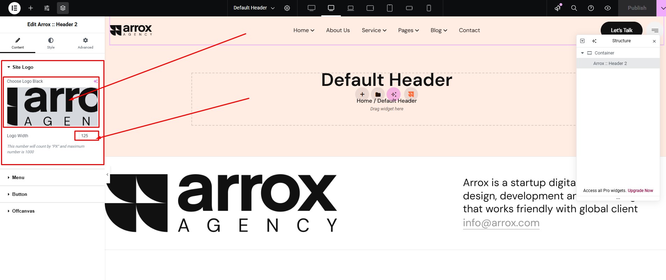Click the Upgrade Now link

point(640,191)
